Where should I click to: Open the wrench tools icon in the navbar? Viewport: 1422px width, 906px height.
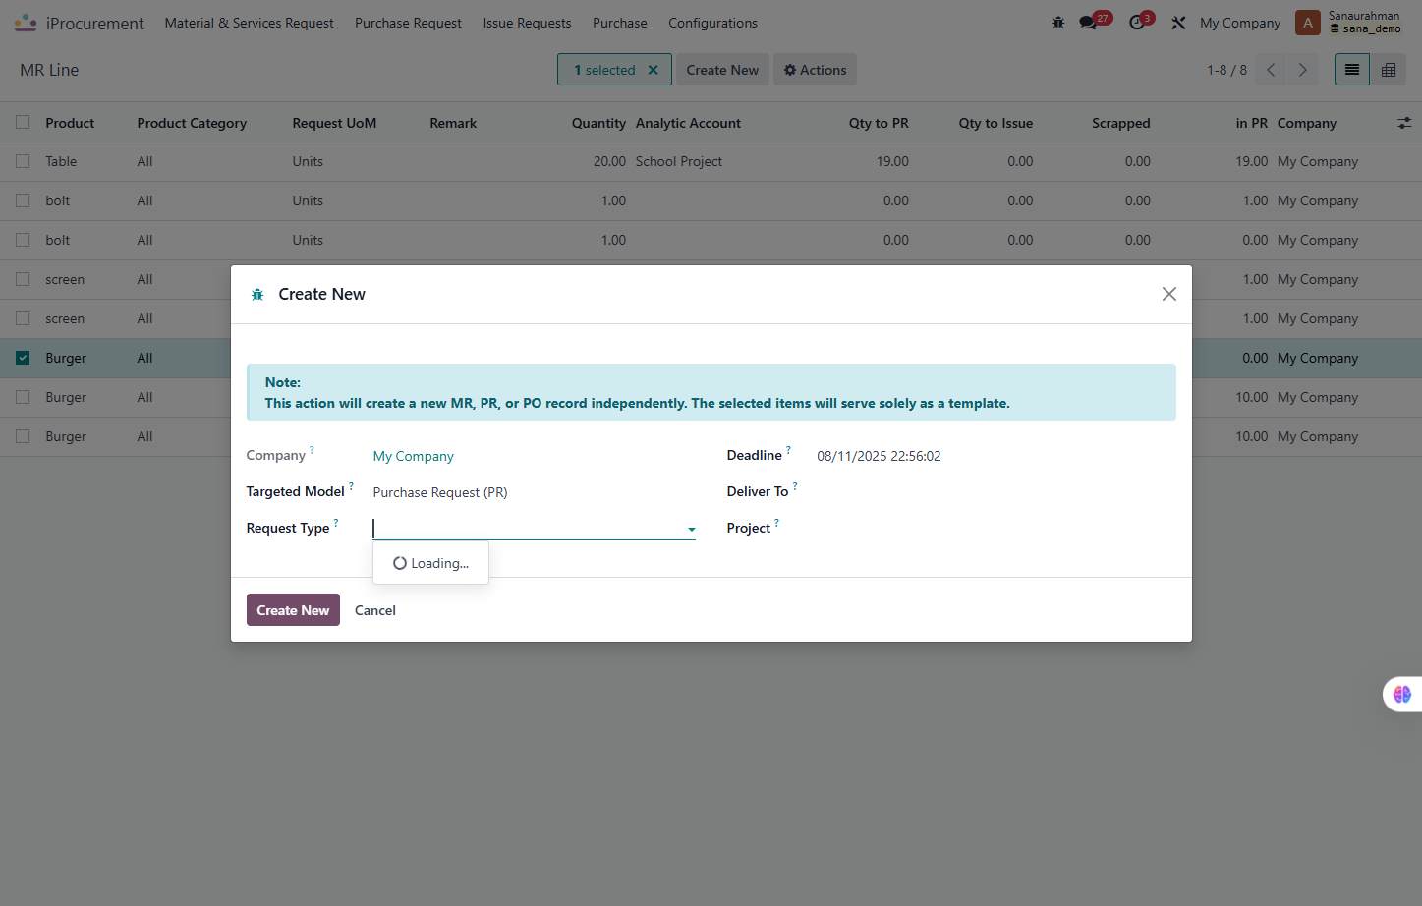1178,23
